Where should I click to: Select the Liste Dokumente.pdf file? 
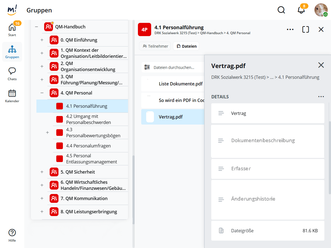click(180, 84)
